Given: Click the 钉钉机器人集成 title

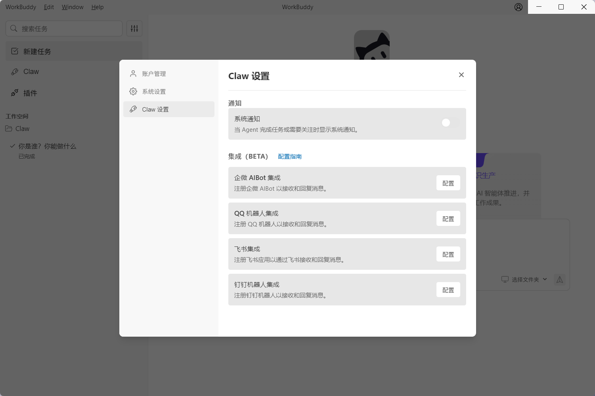Looking at the screenshot, I should click(257, 285).
